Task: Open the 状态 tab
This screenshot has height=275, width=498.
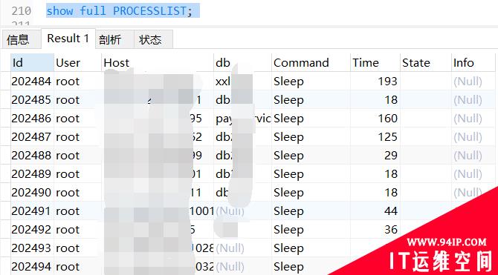Action: pyautogui.click(x=153, y=39)
